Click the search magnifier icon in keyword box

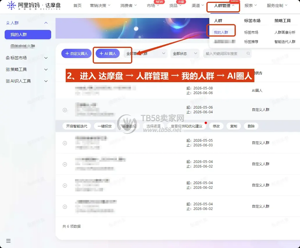[x=248, y=53]
